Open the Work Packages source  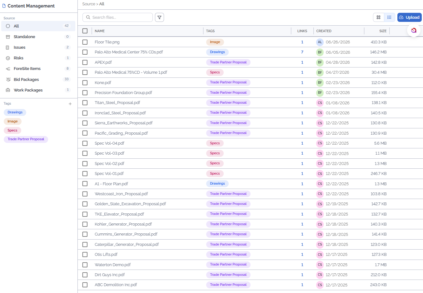pos(38,90)
